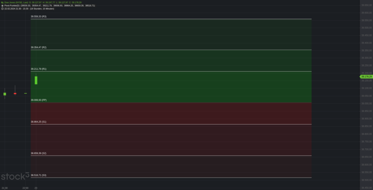Image resolution: width=373 pixels, height=190 pixels.
Task: Open the Dow Jones (NYSE, Last) legend label
Action: [16, 3]
